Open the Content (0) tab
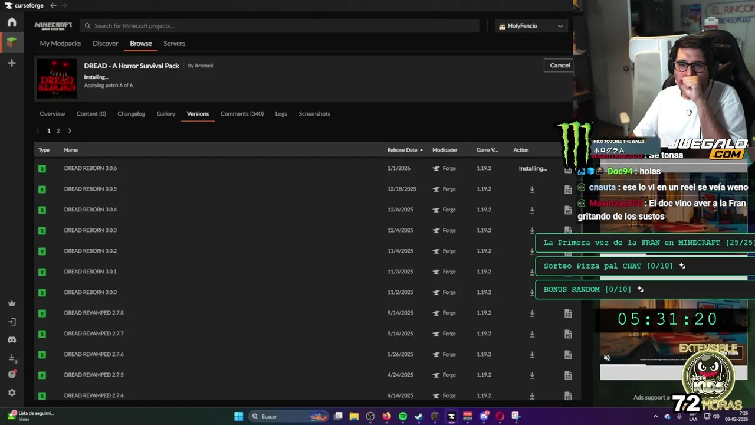Image resolution: width=755 pixels, height=425 pixels. (x=91, y=114)
